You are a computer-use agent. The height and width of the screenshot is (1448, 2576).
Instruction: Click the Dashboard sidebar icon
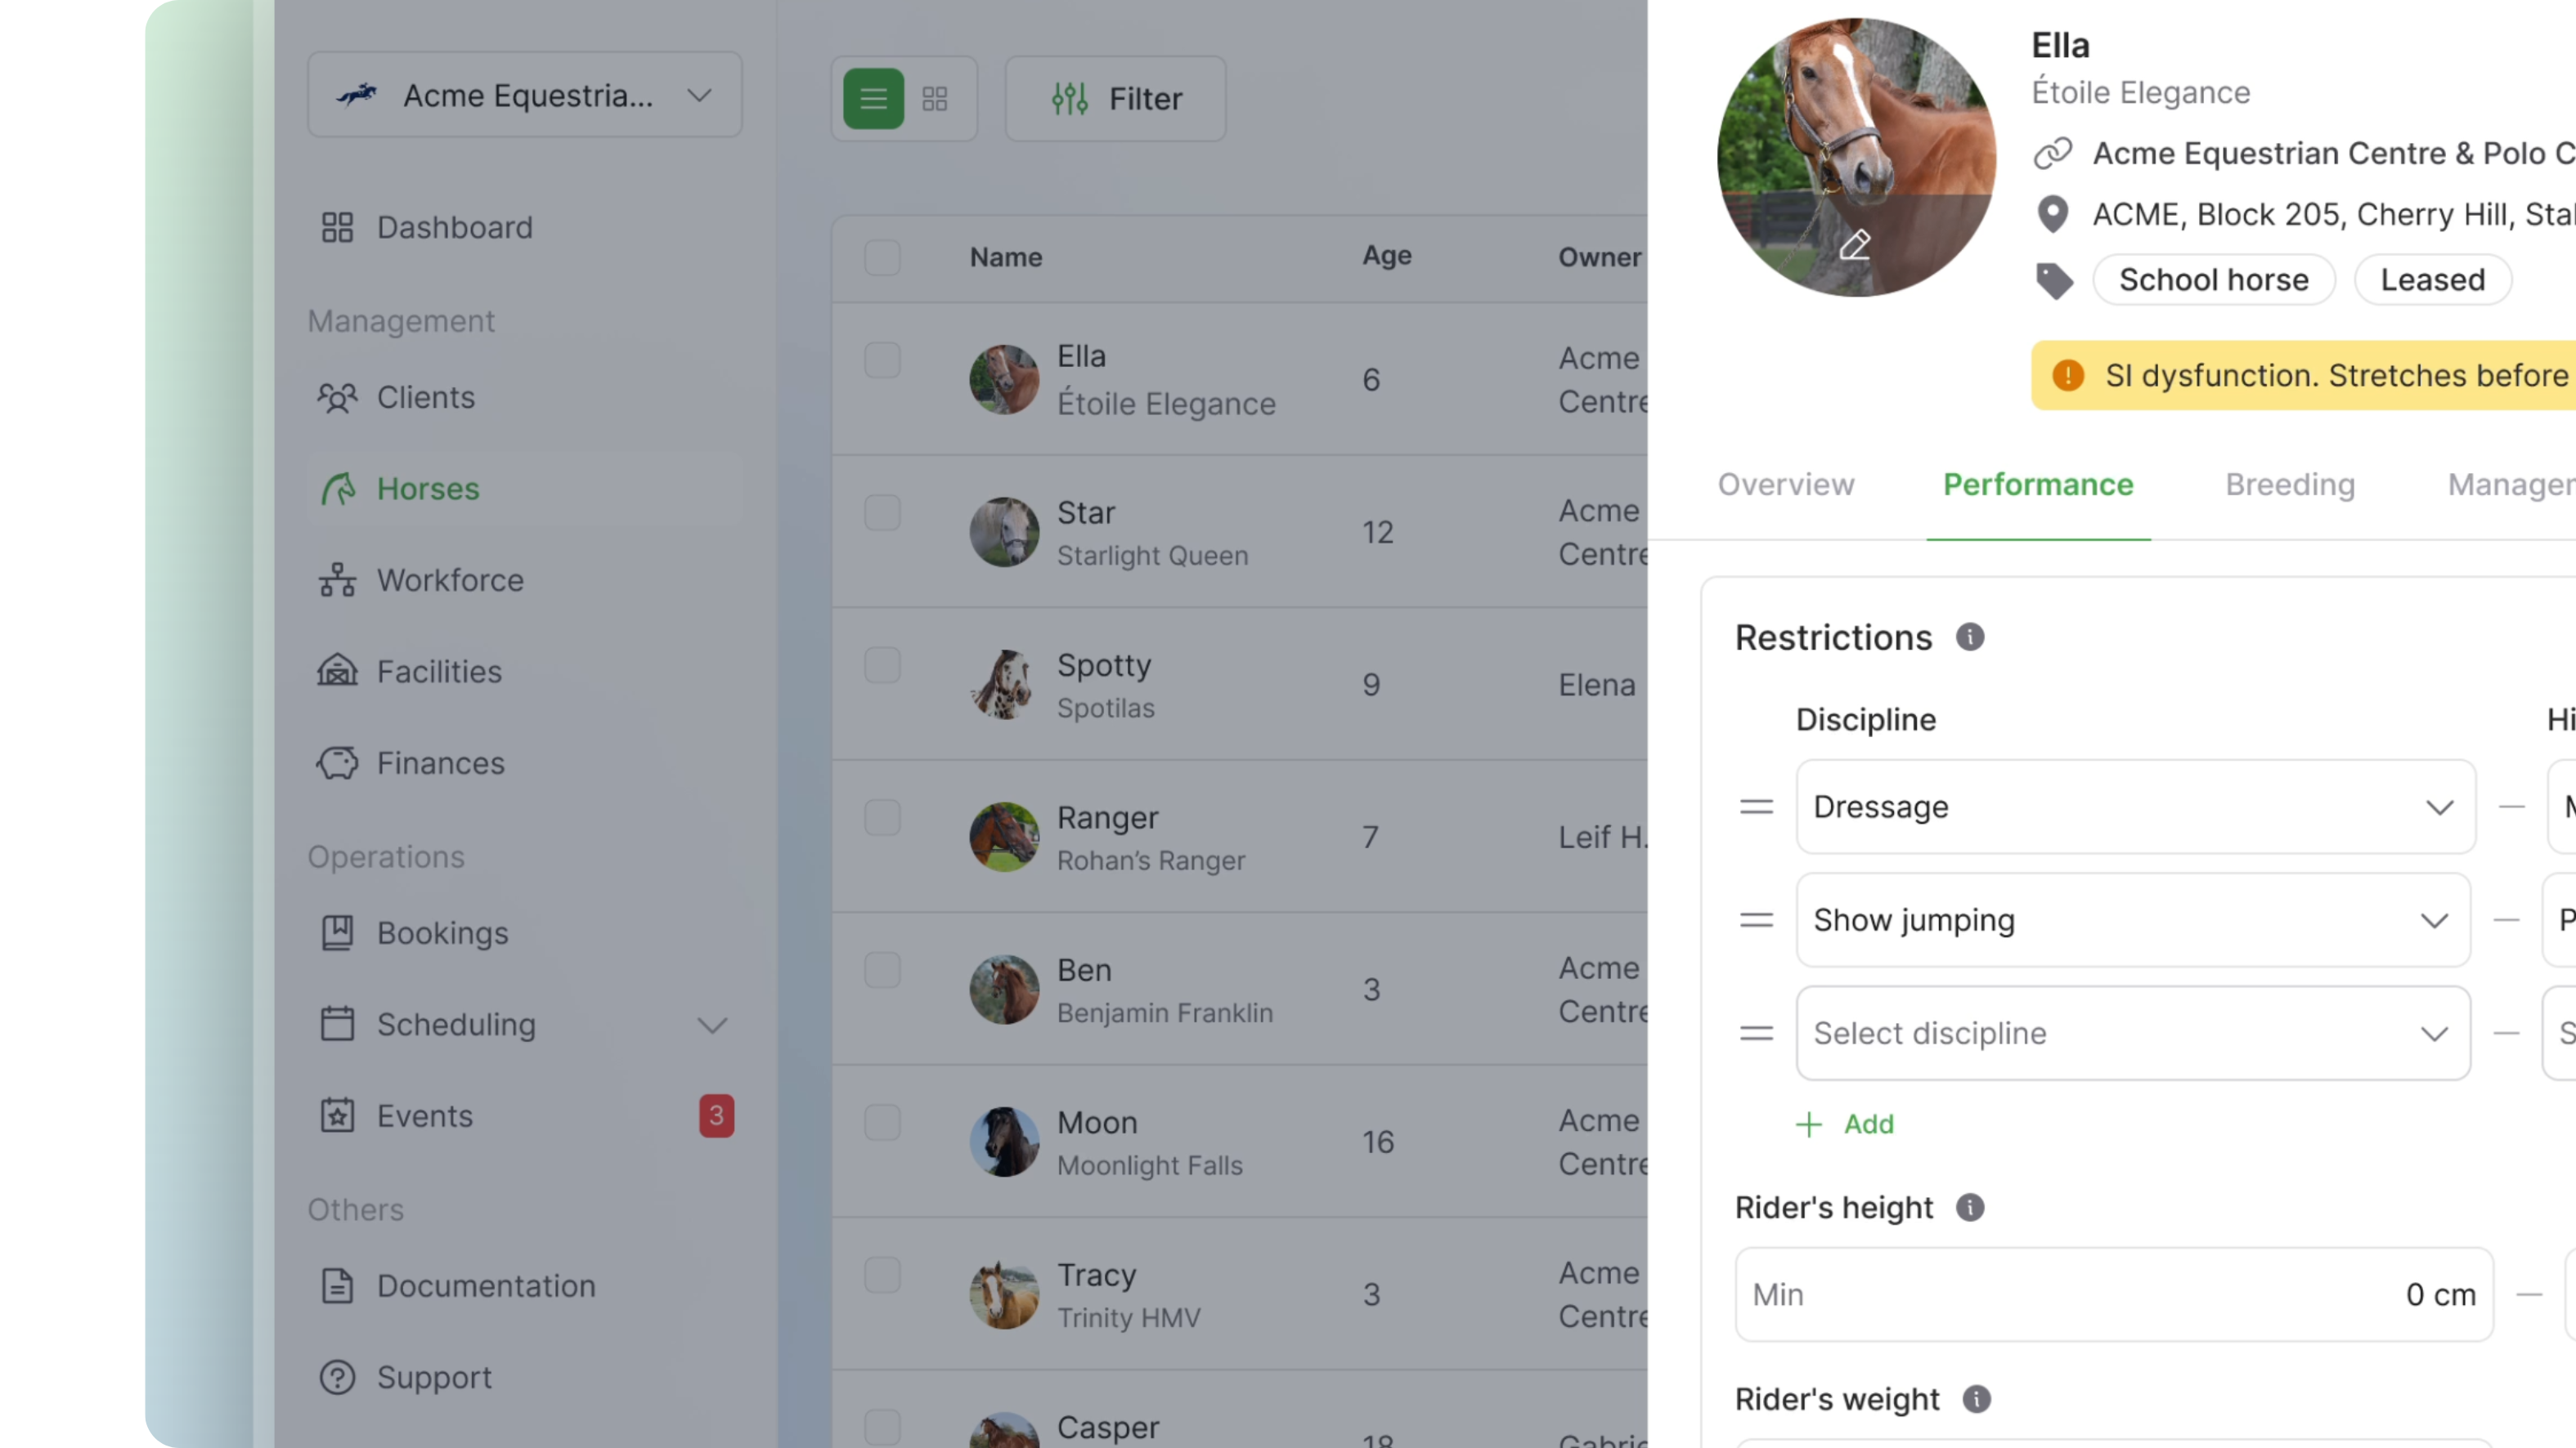[336, 226]
